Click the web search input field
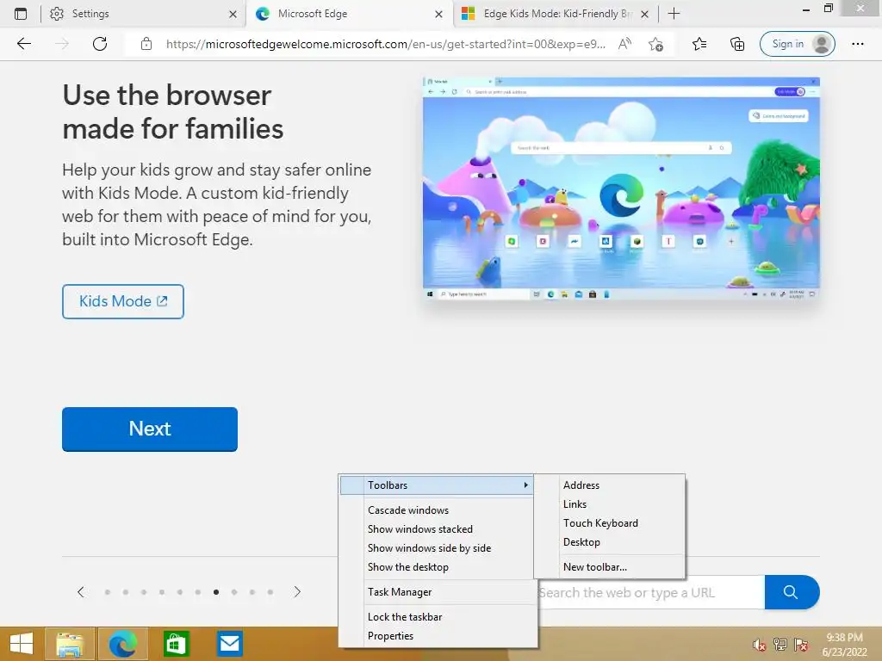 (651, 592)
